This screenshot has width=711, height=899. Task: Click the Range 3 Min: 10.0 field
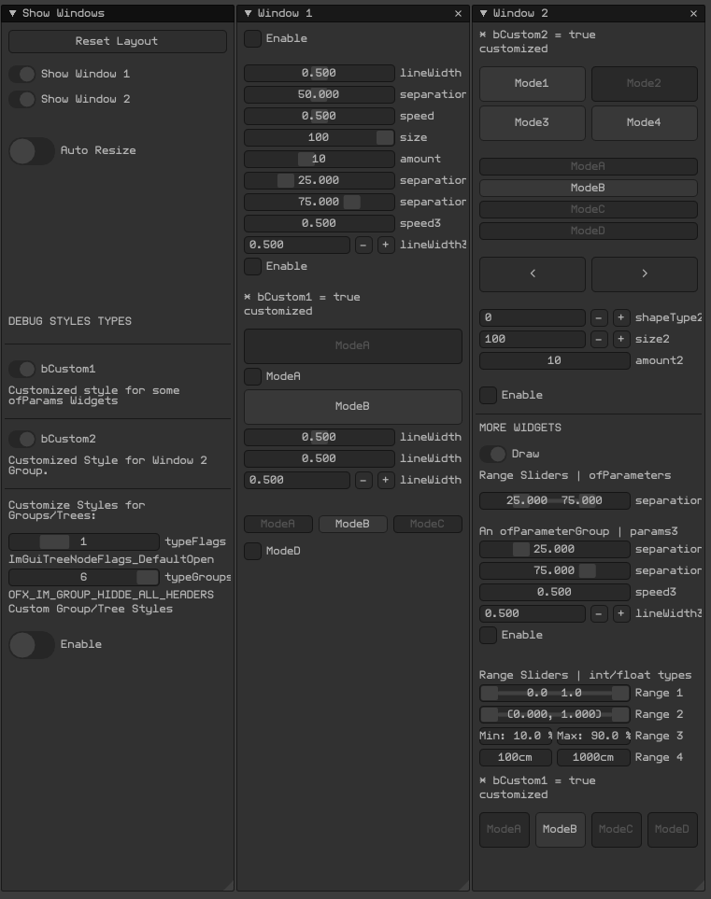pyautogui.click(x=516, y=737)
